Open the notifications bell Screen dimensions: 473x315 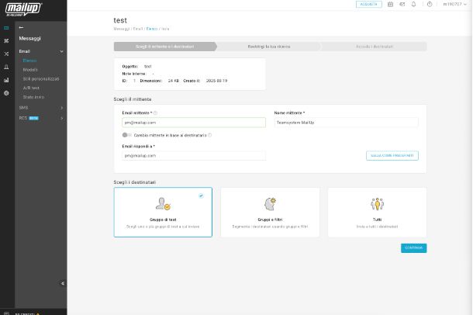coord(413,5)
